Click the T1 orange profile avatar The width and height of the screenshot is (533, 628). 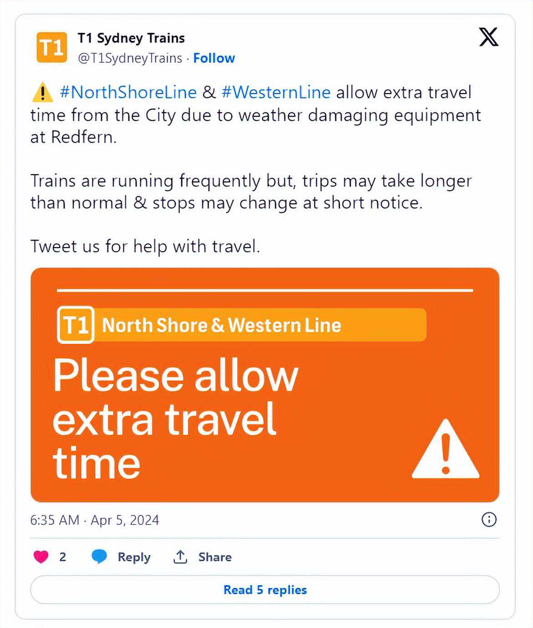point(51,47)
